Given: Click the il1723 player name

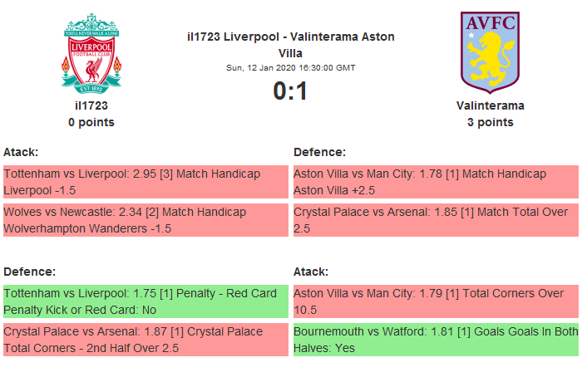Looking at the screenshot, I should [91, 105].
